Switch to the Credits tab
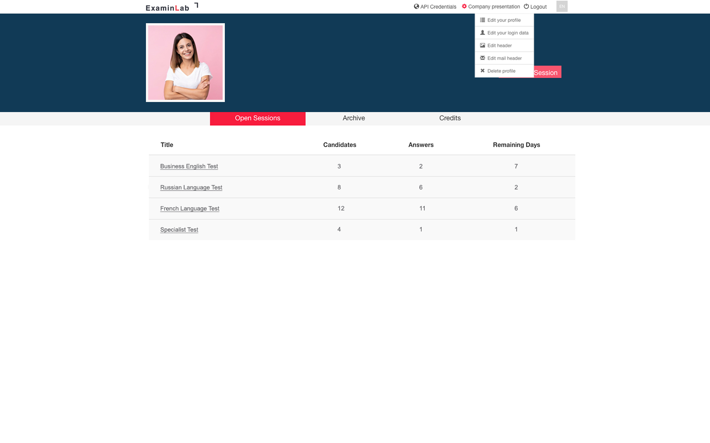 (450, 119)
